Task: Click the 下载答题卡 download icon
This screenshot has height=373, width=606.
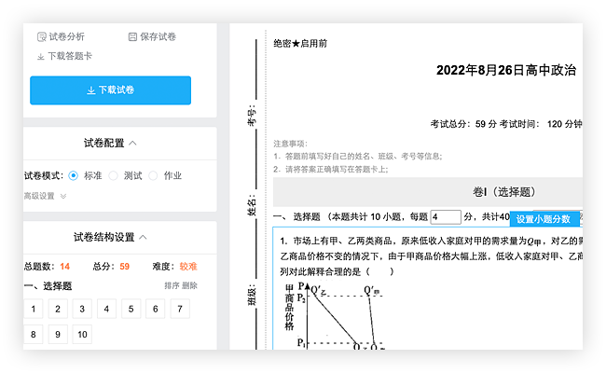Action: 40,56
